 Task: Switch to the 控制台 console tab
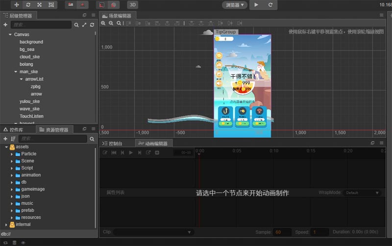coord(112,143)
